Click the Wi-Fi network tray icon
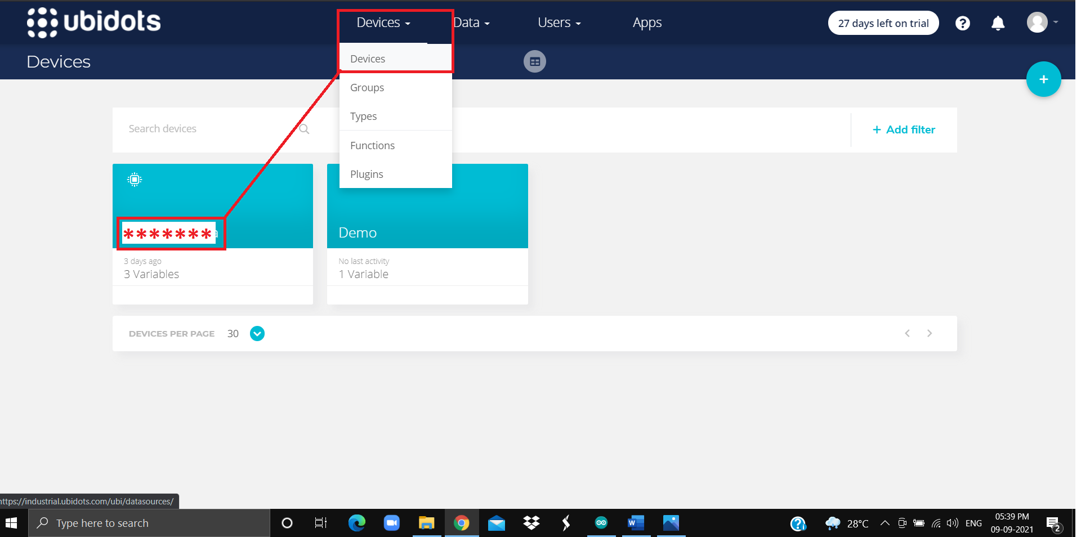1081x537 pixels. (x=936, y=523)
